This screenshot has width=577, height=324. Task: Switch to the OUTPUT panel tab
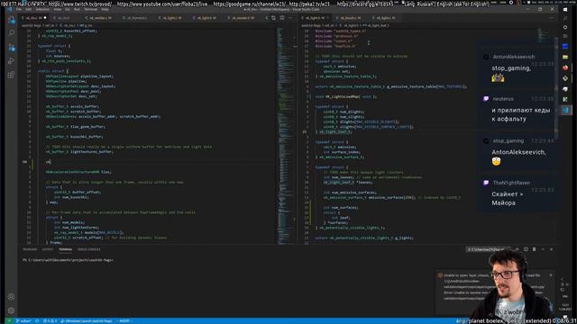[48, 249]
